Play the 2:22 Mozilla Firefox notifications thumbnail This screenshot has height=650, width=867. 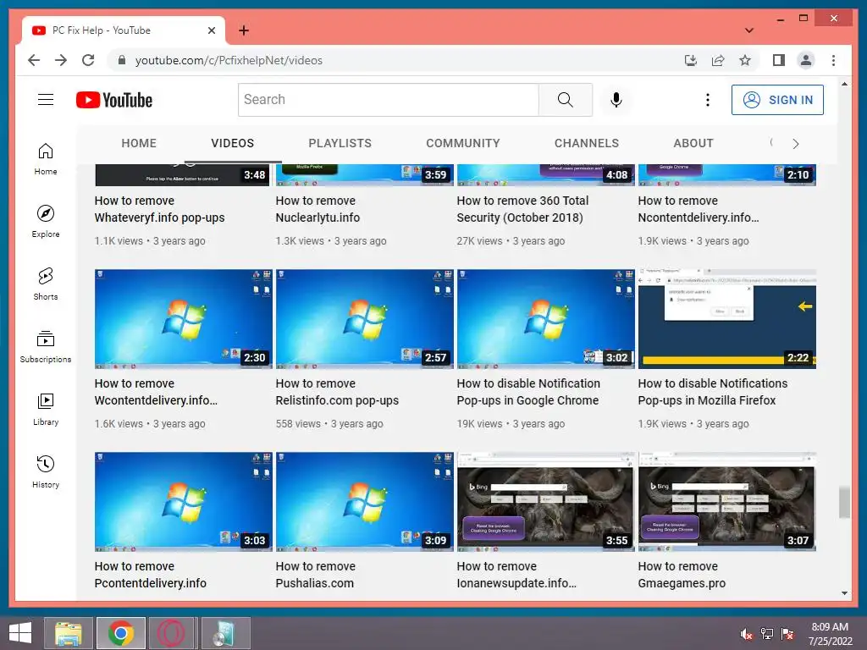coord(727,319)
